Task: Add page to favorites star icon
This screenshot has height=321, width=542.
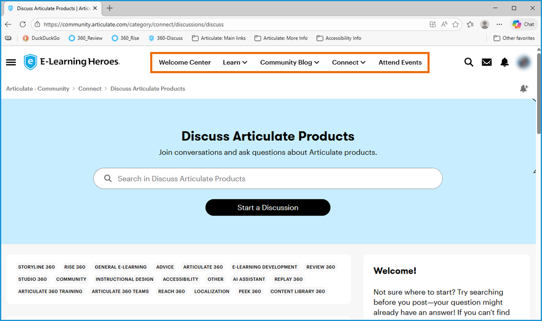Action: (x=456, y=24)
